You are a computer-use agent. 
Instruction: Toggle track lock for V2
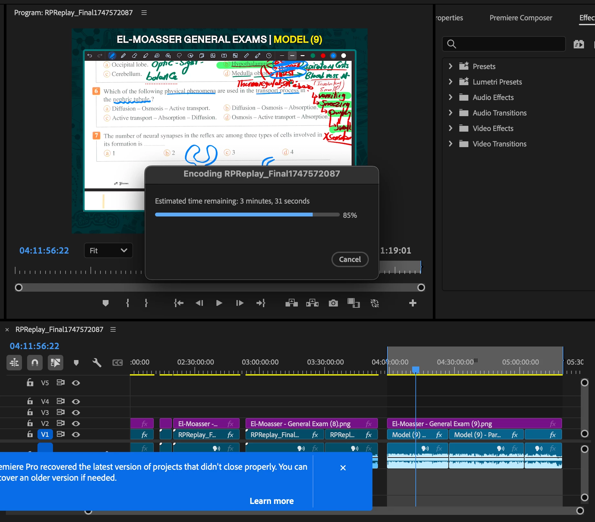(30, 423)
